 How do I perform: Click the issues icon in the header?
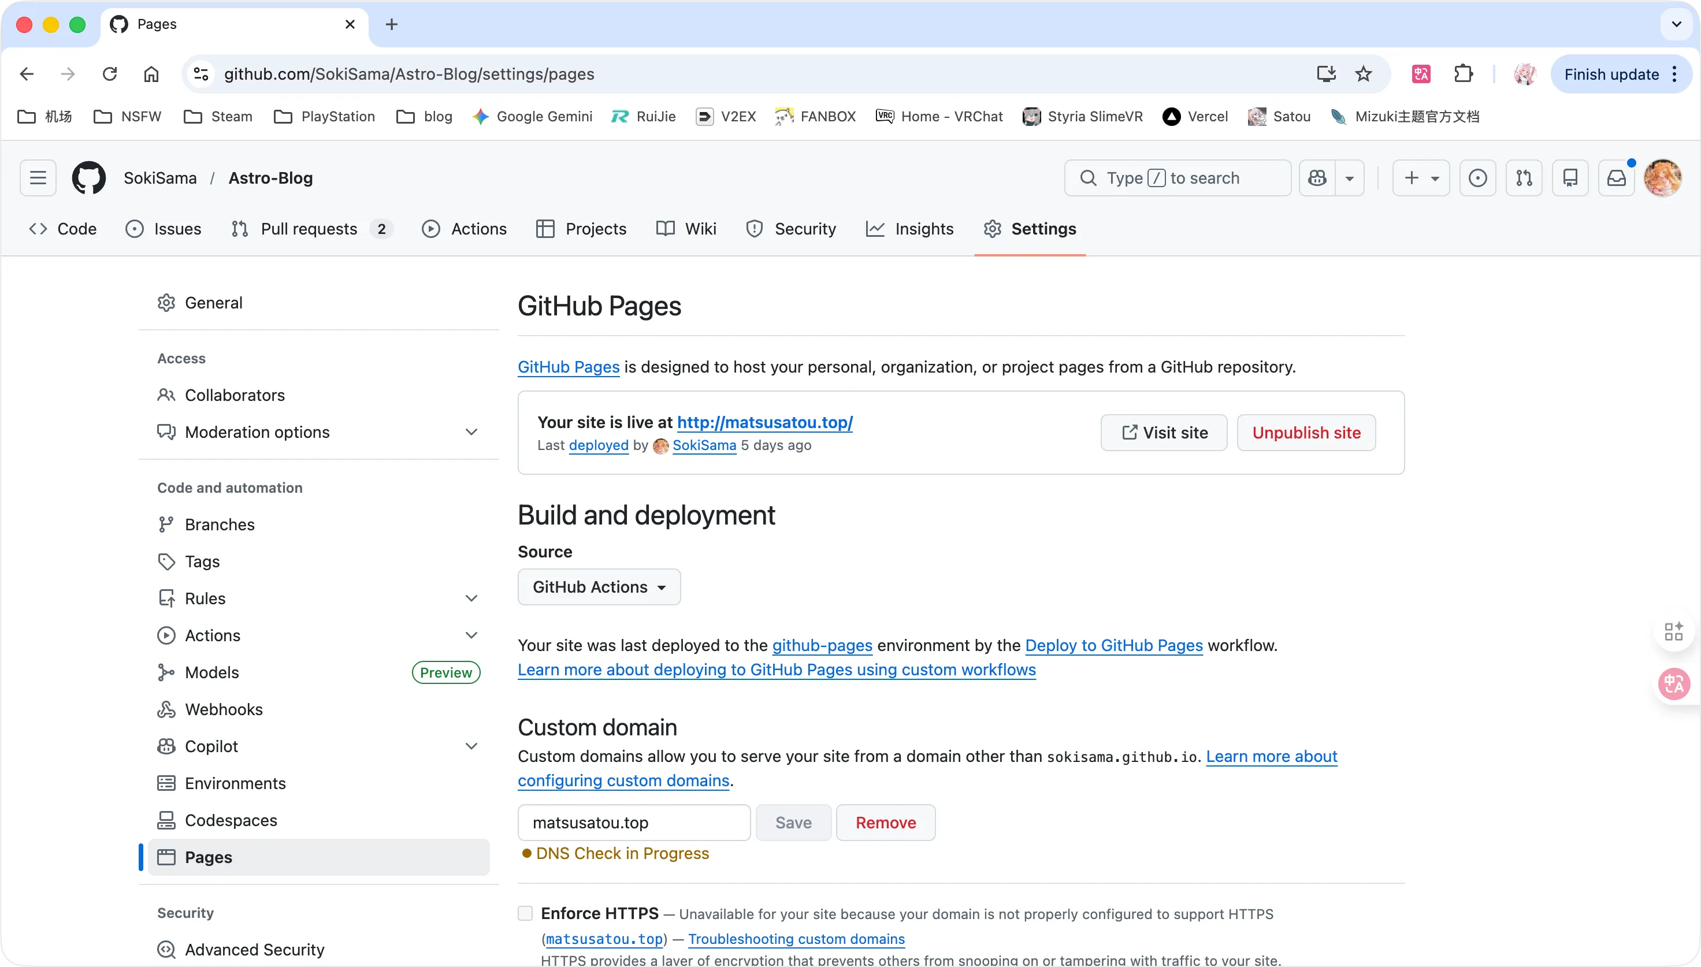(1478, 178)
